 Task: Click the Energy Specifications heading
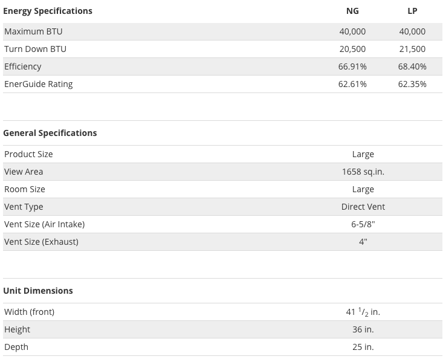[48, 11]
